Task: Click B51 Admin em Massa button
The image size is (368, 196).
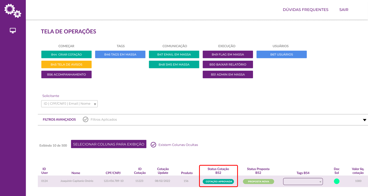Action: (228, 74)
